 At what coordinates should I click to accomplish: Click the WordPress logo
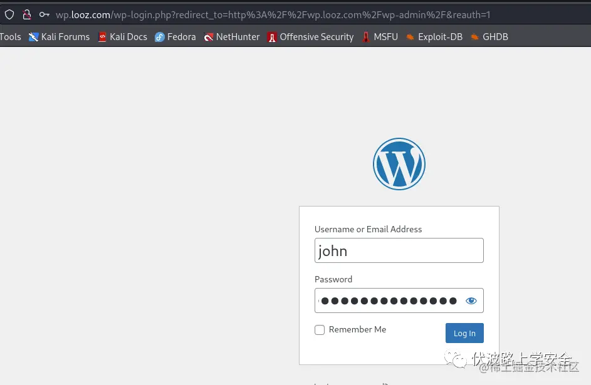tap(399, 164)
